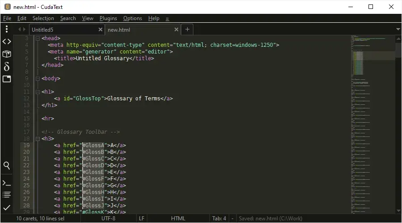Click the Glossary Toolbar comment
Image resolution: width=402 pixels, height=223 pixels.
tap(80, 132)
